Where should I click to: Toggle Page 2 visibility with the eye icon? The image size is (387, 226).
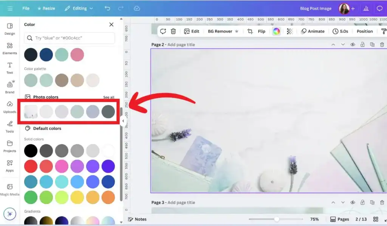(x=353, y=44)
